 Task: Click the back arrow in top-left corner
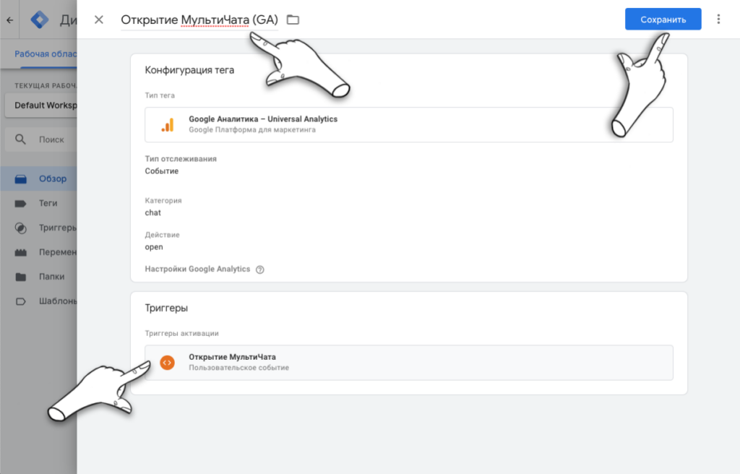pyautogui.click(x=9, y=20)
